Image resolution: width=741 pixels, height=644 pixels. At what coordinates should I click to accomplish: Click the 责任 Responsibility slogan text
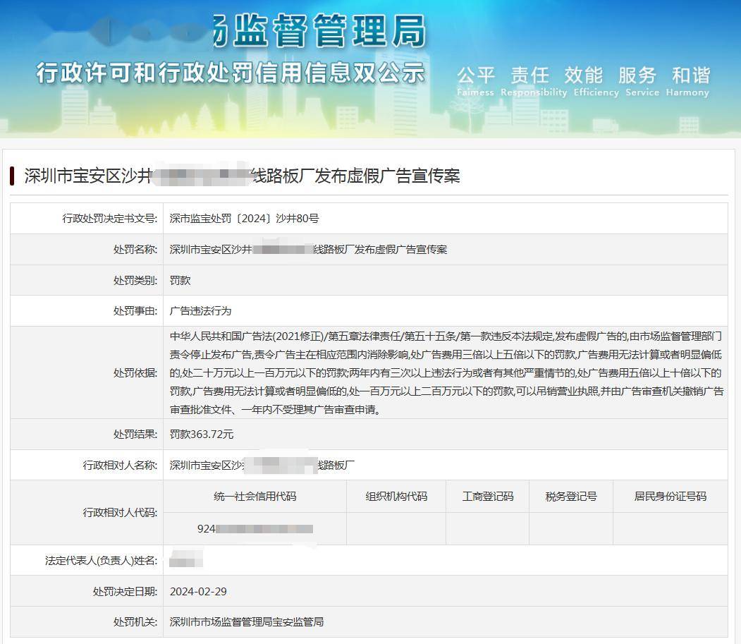(x=534, y=81)
